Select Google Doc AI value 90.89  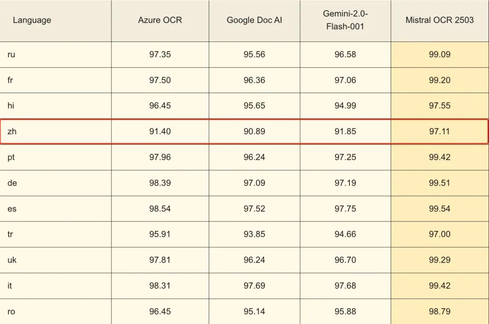254,131
